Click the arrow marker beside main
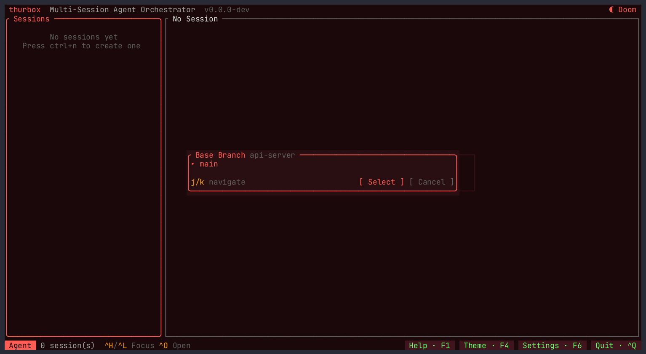646x354 pixels. pos(193,164)
